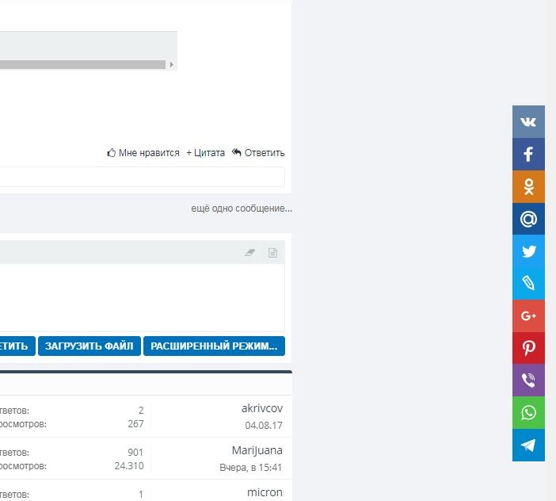556x501 pixels.
Task: Add post to quote with + Цитата
Action: (206, 153)
